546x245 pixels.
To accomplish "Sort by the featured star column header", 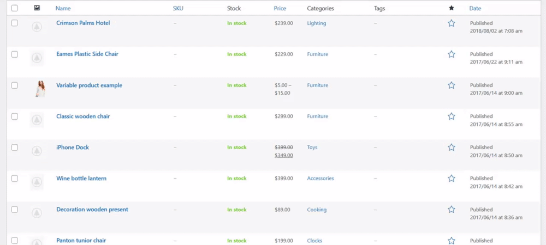I will pyautogui.click(x=451, y=8).
